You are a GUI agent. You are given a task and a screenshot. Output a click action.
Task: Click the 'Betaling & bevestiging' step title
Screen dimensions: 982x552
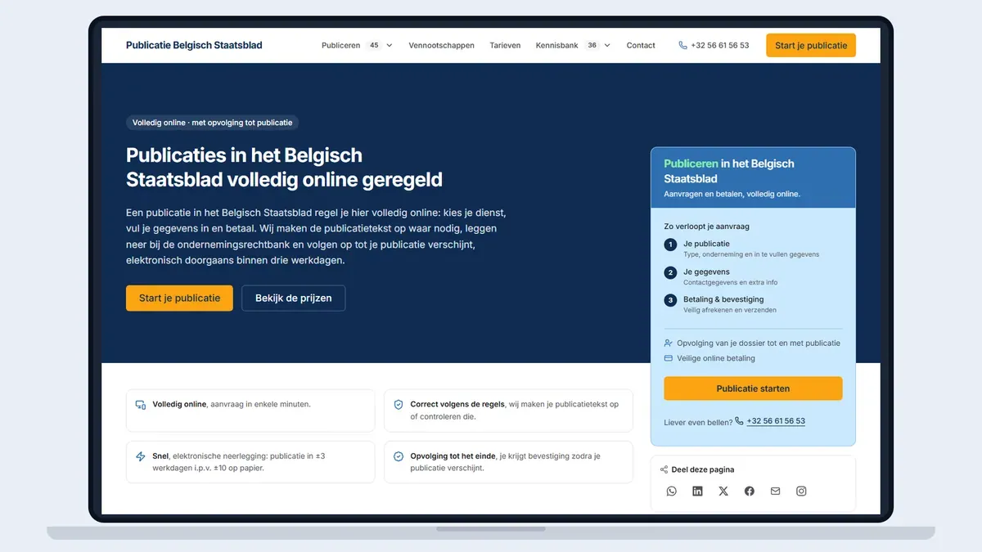[723, 299]
